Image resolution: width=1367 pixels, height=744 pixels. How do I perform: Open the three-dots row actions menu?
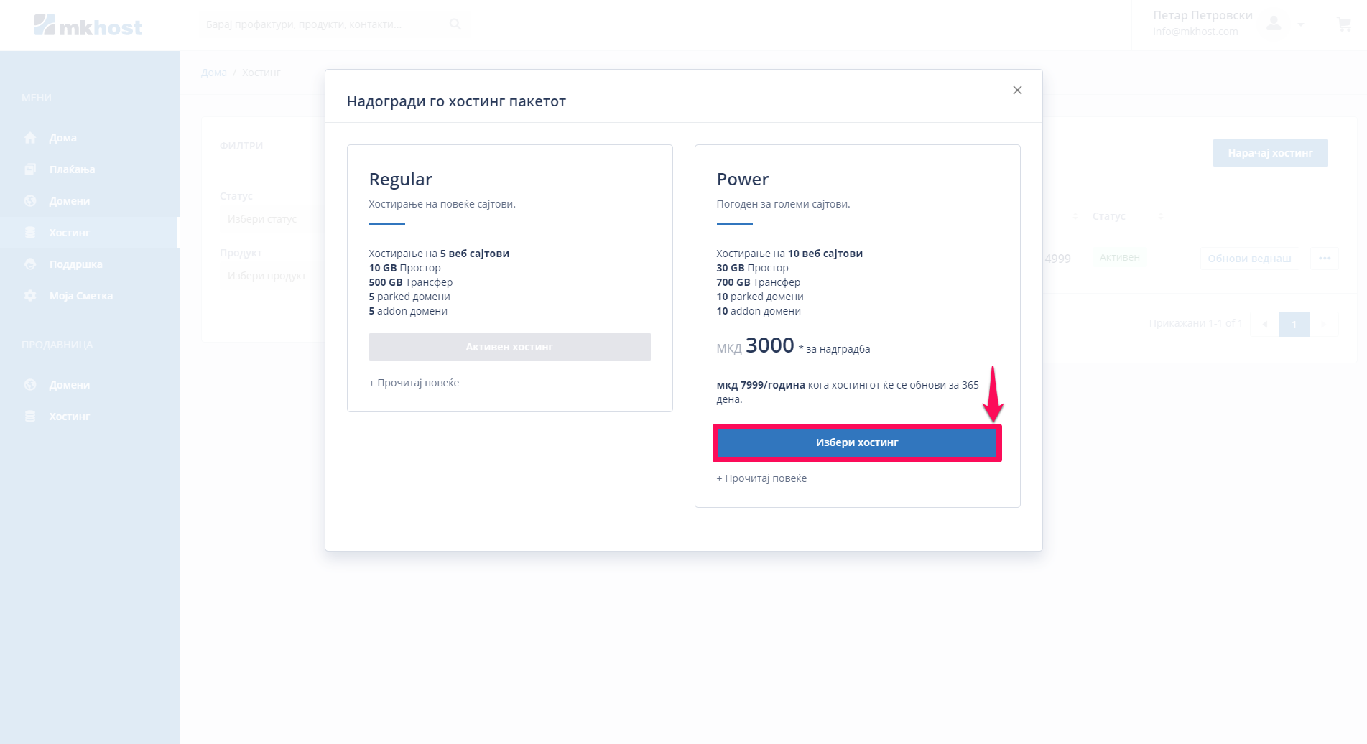click(1325, 259)
